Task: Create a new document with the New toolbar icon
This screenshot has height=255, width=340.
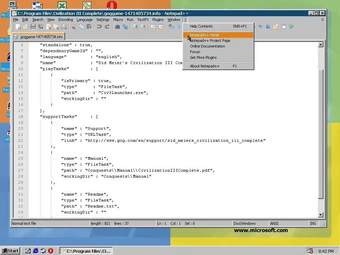Action: tap(18, 27)
